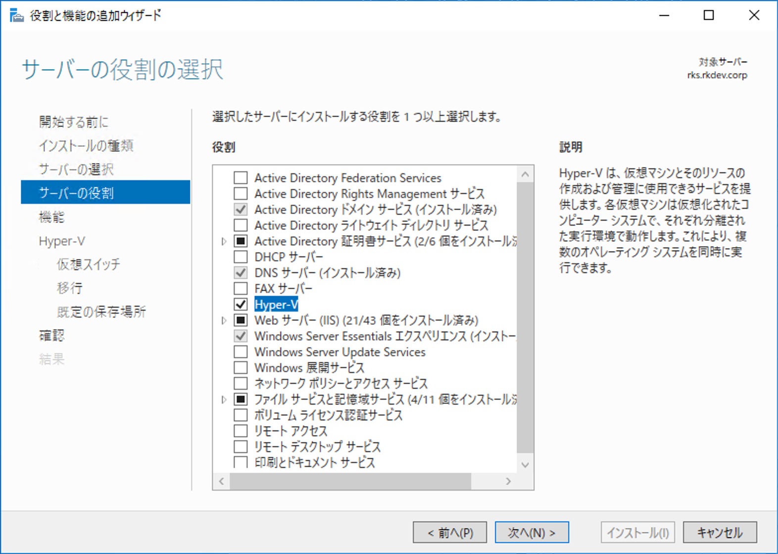The image size is (778, 554).
Task: Minimize the wizard window
Action: (x=664, y=15)
